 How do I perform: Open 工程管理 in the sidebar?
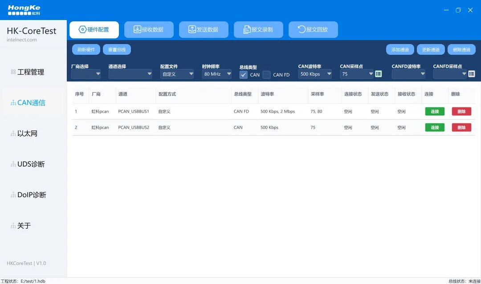coord(31,72)
